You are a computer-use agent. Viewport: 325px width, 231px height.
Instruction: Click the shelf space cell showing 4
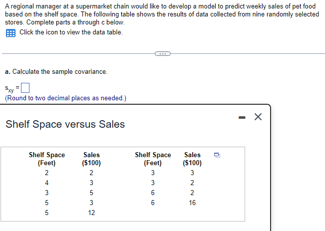tap(46, 183)
